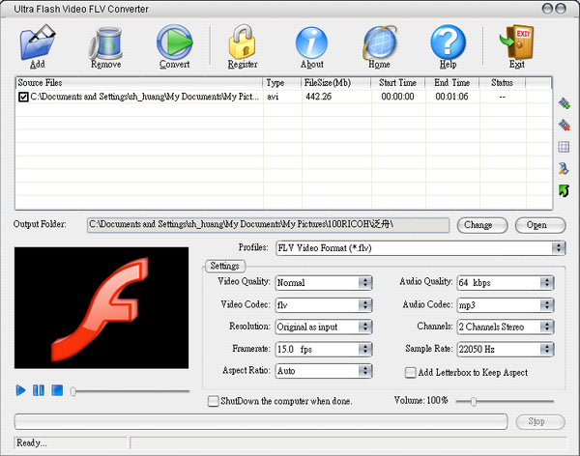Stop the preview playback
Screen dimensions: 580x456
pos(57,390)
